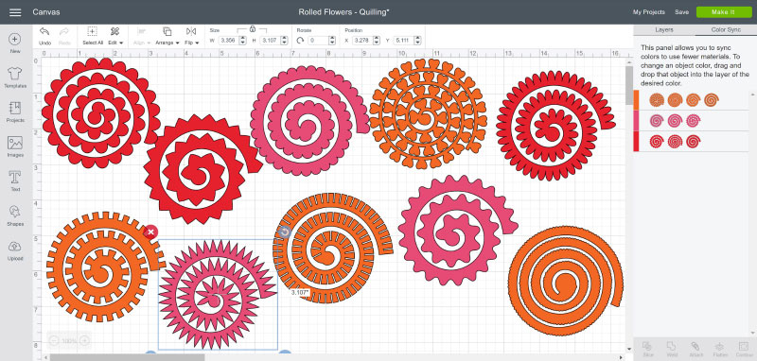This screenshot has width=757, height=361.
Task: Click the Width stepper arrows
Action: 243,41
